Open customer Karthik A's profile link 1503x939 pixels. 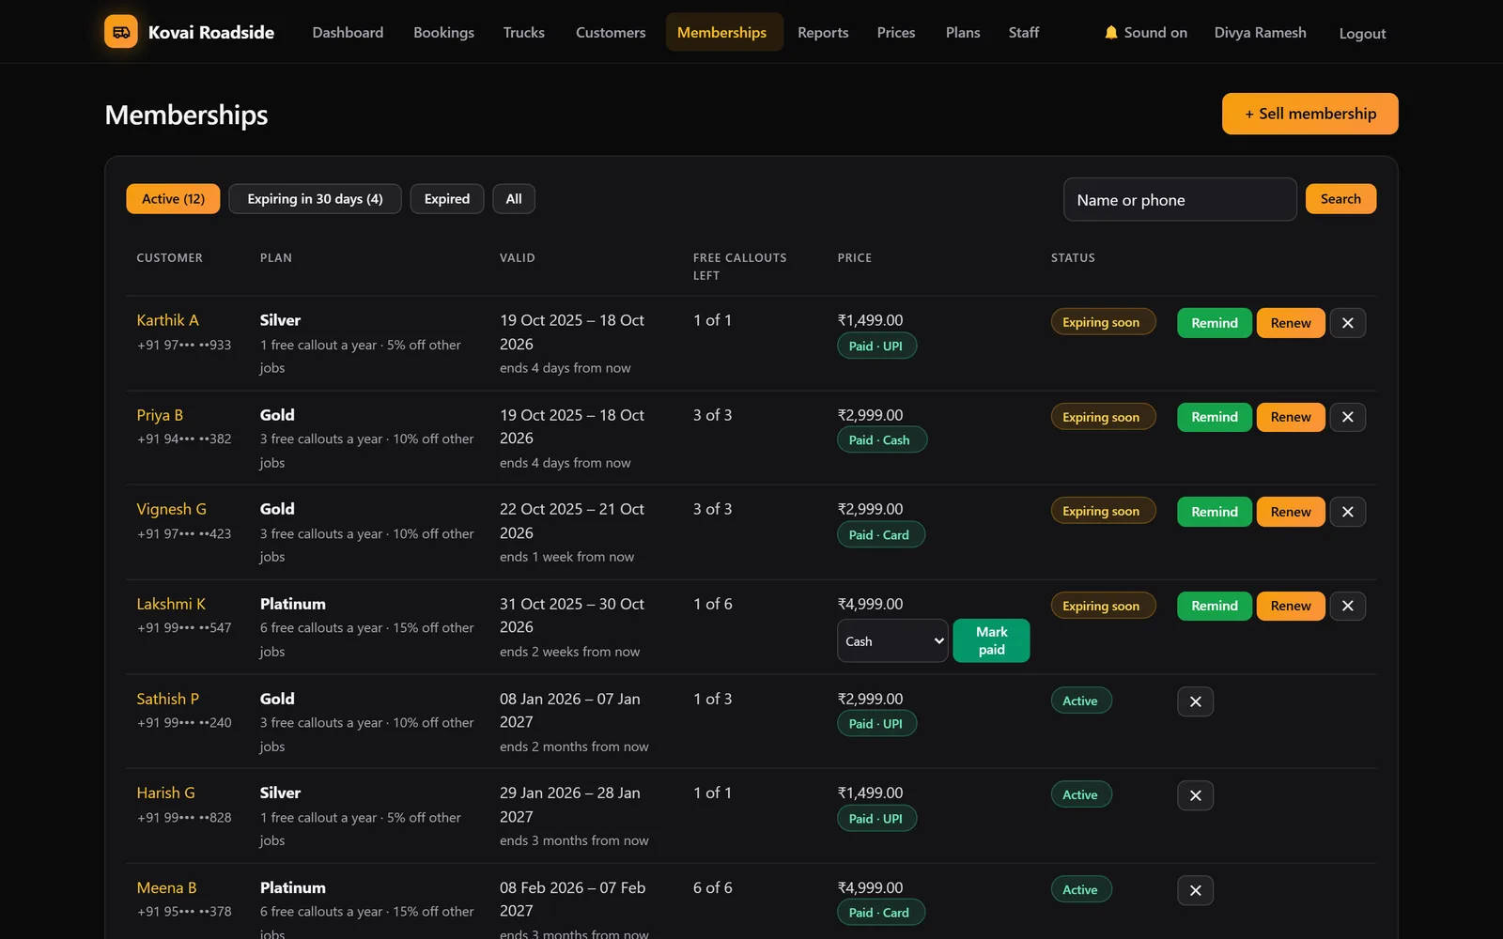pyautogui.click(x=167, y=320)
